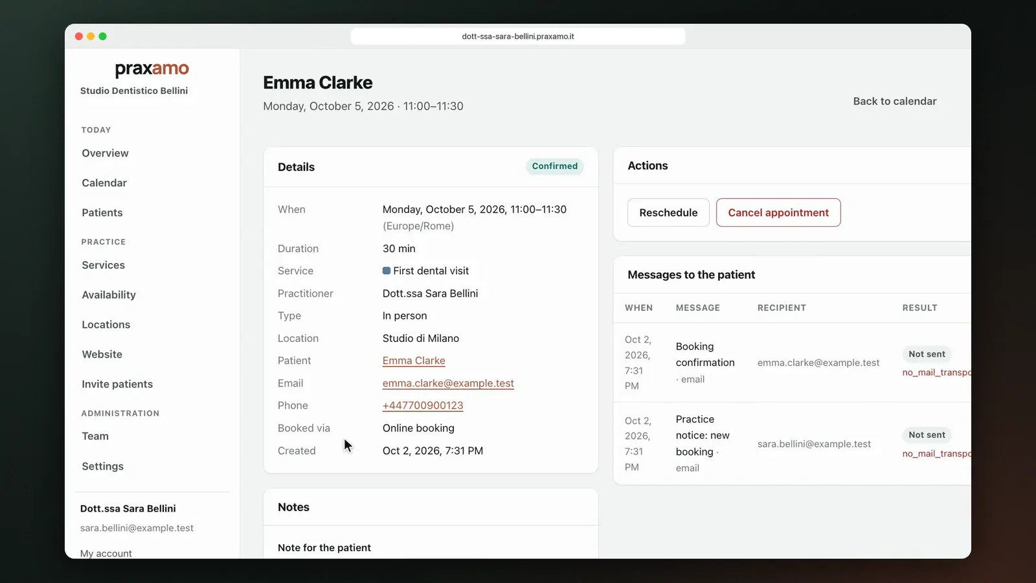This screenshot has height=583, width=1036.
Task: Click the Practice notice: new booking message
Action: [x=703, y=443]
